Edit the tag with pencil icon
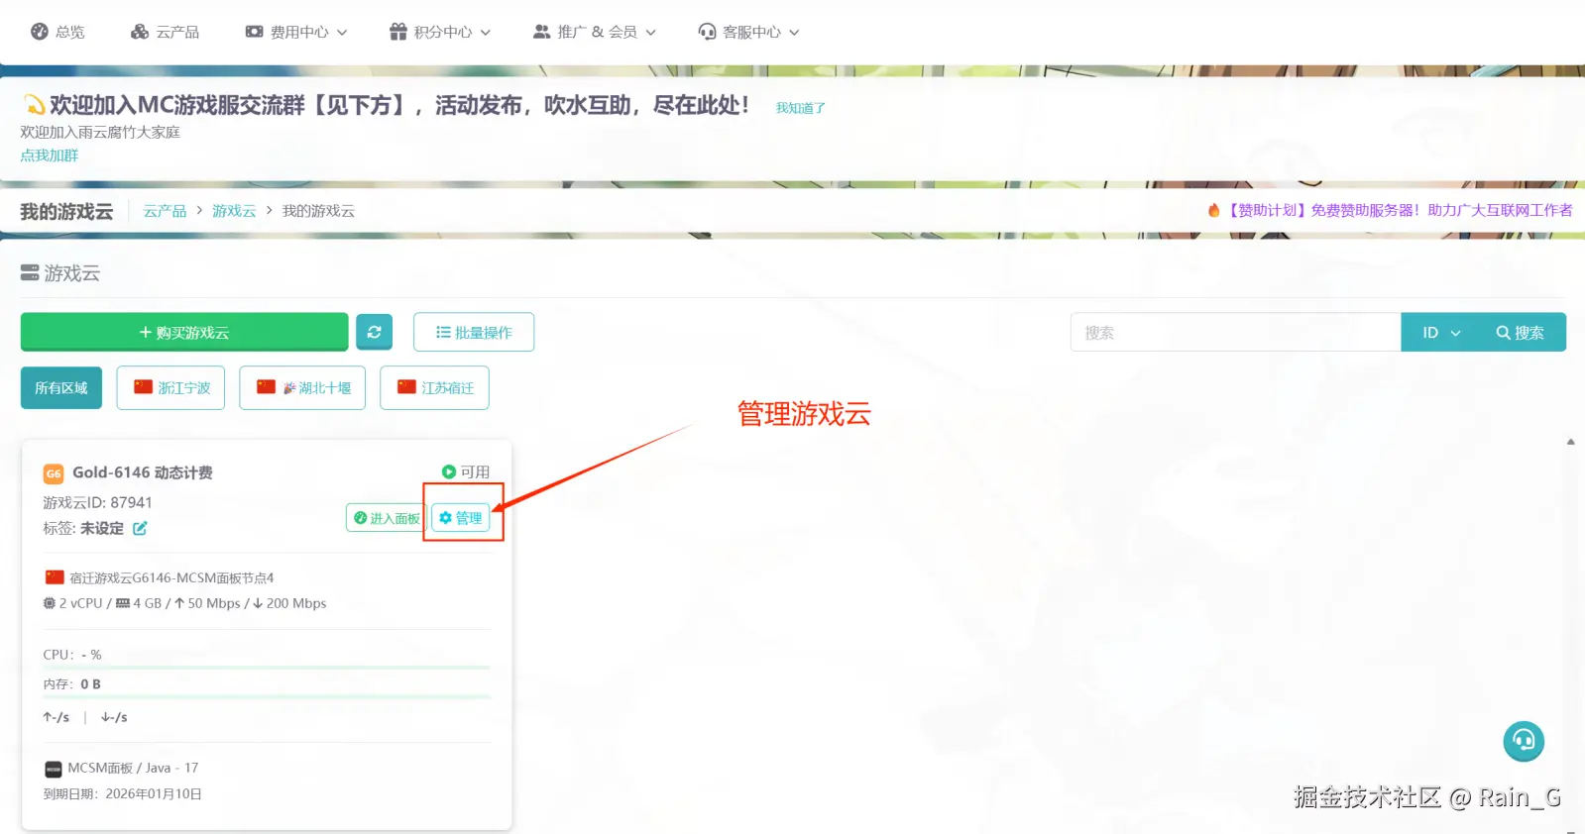Viewport: 1585px width, 834px height. point(140,528)
